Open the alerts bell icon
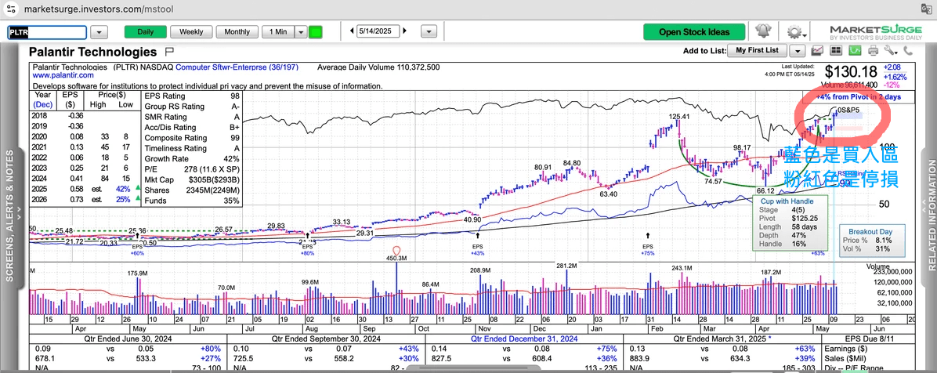Image resolution: width=937 pixels, height=373 pixels. 763,31
